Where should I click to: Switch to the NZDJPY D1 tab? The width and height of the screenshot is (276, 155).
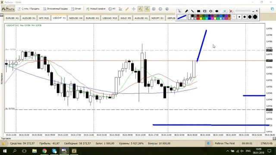click(x=157, y=18)
